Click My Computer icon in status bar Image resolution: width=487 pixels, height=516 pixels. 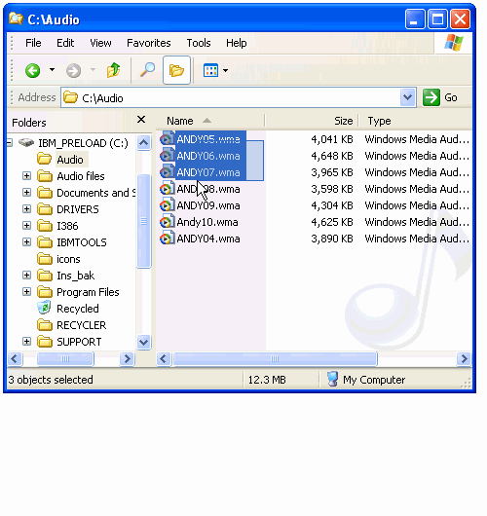[332, 379]
